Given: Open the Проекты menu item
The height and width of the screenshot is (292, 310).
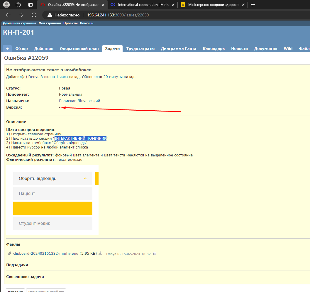Looking at the screenshot, I should pos(70,23).
